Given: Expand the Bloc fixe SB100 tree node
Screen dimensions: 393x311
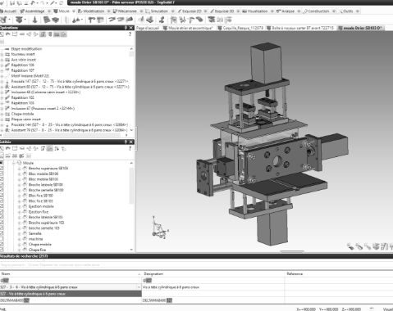Looking at the screenshot, I should click(20, 196).
